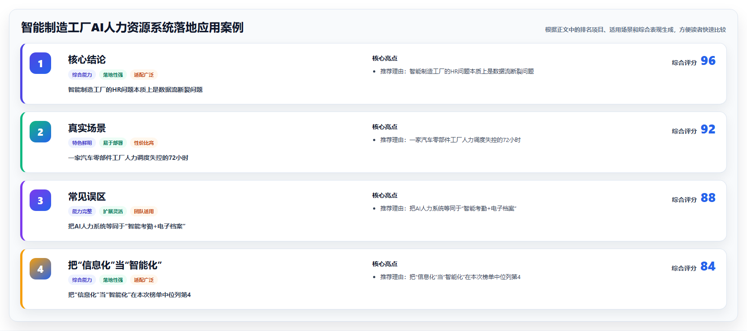Click the bullet 推荐理由：一家汽车零部件工厂

point(450,140)
